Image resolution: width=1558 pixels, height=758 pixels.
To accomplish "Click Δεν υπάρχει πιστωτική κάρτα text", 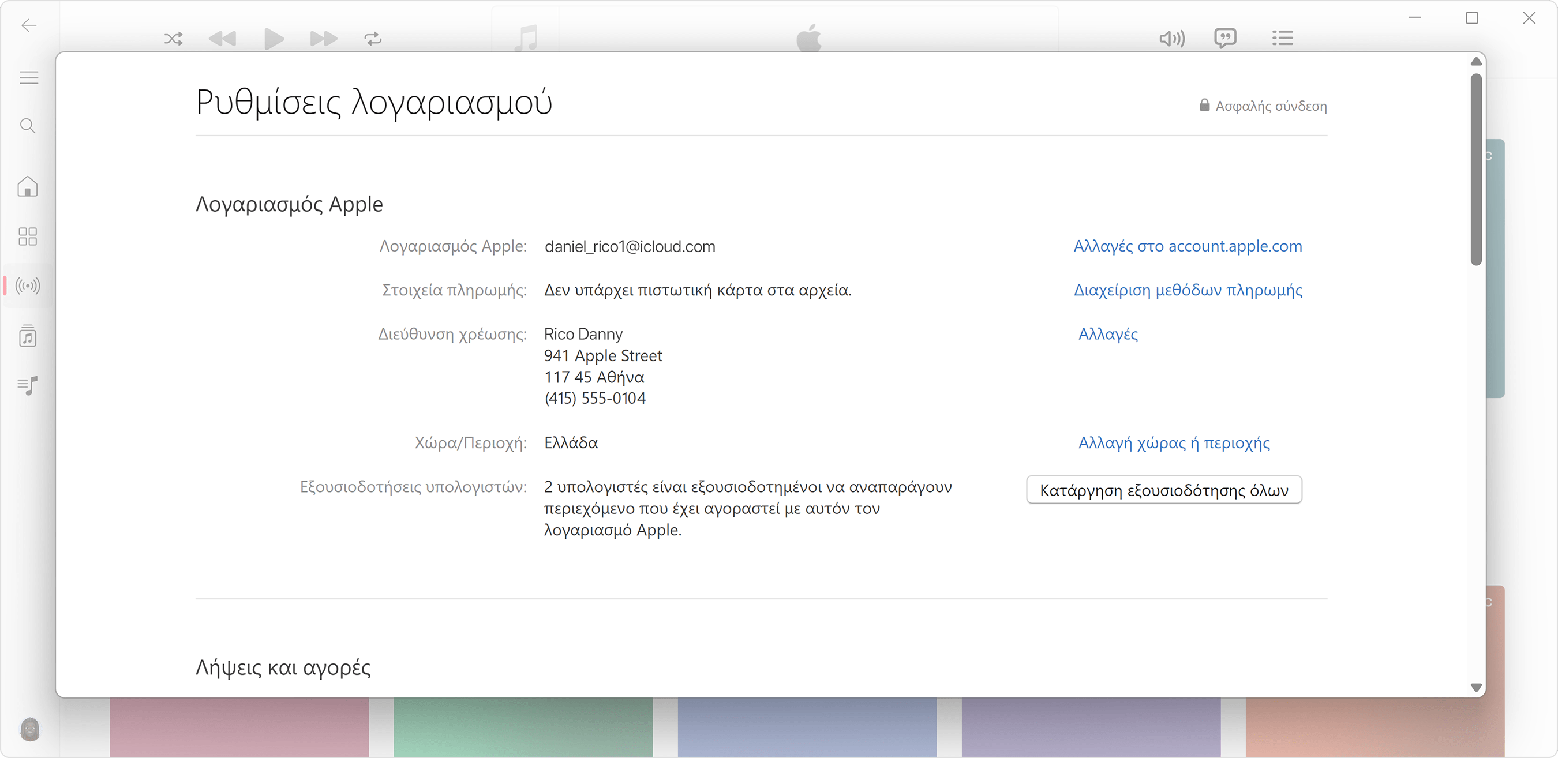I will coord(698,290).
